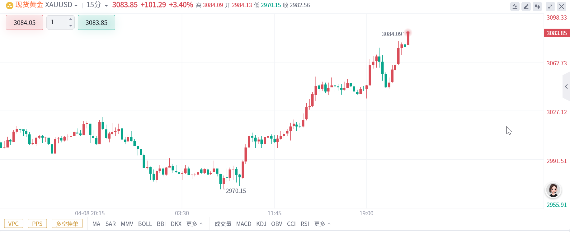Click the current price label 3083.85 on axis

pos(557,33)
